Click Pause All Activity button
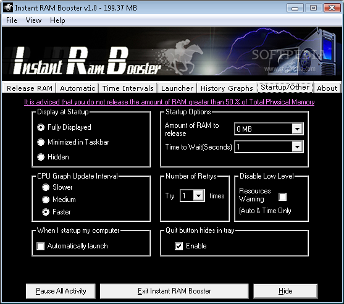The width and height of the screenshot is (344, 304). pyautogui.click(x=61, y=291)
